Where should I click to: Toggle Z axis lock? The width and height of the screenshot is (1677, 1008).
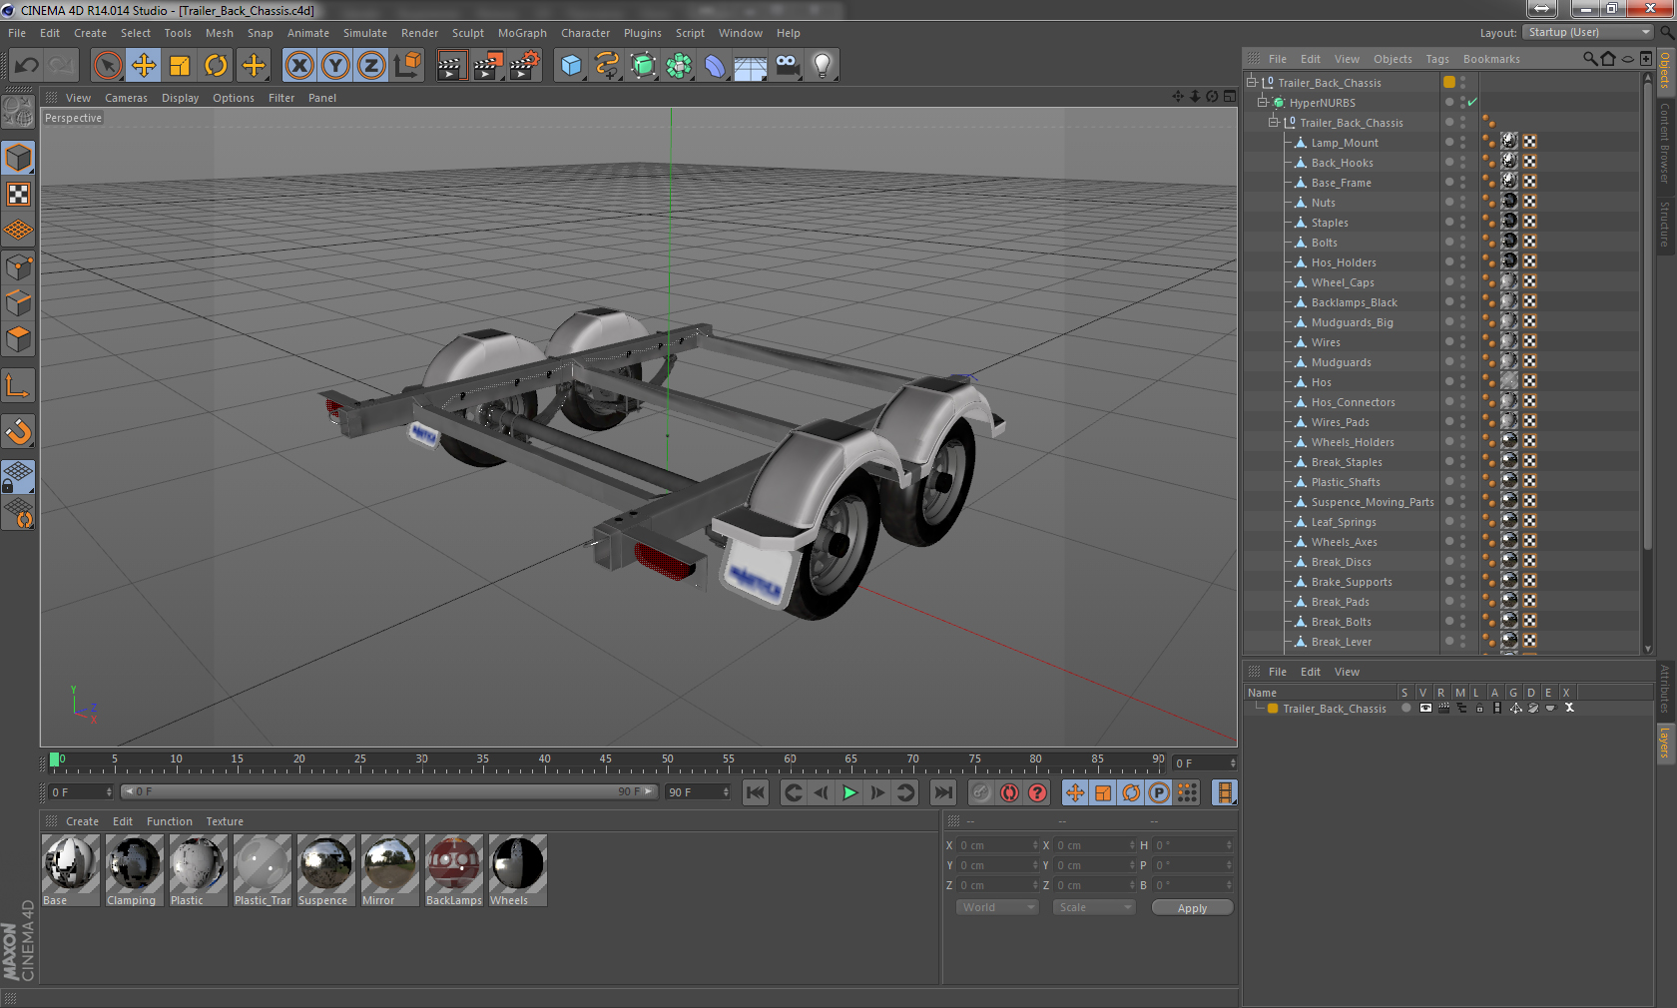coord(371,66)
